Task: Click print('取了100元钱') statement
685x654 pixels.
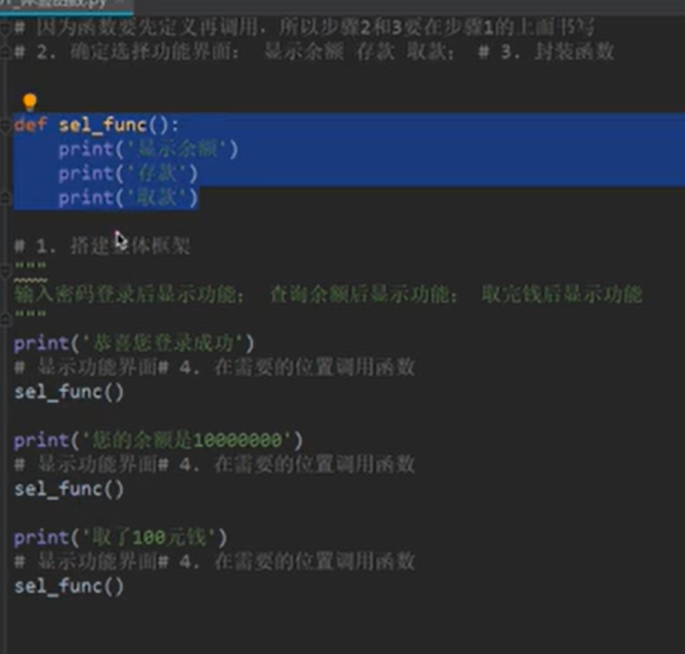Action: click(121, 537)
